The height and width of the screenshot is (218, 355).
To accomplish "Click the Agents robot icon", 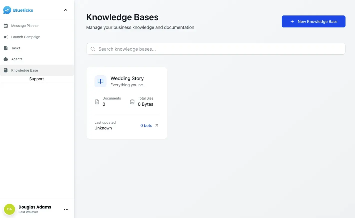I will [5, 59].
